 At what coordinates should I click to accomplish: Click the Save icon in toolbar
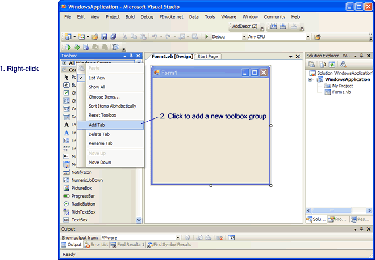click(105, 37)
